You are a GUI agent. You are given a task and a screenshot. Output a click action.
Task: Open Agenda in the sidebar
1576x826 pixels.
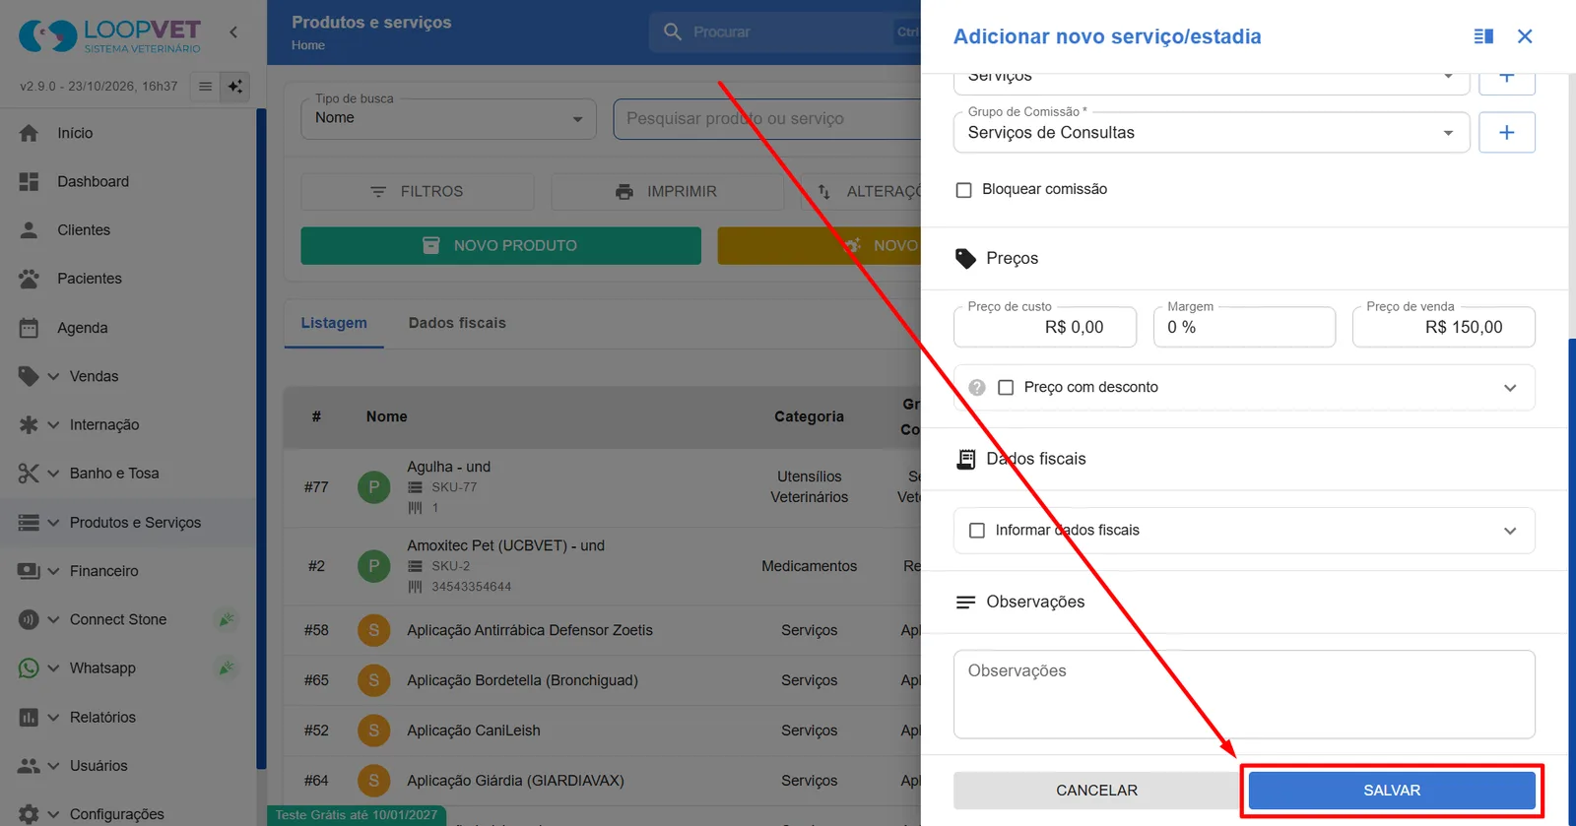[82, 328]
